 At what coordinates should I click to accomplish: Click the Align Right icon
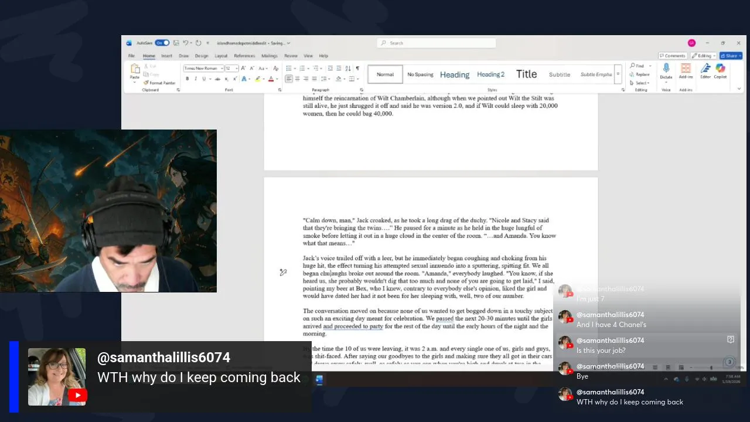point(306,79)
